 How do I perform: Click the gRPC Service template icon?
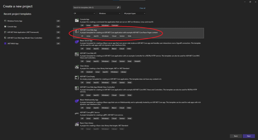click(x=77, y=113)
